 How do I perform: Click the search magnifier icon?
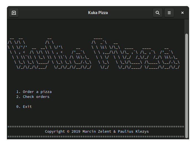(158, 13)
